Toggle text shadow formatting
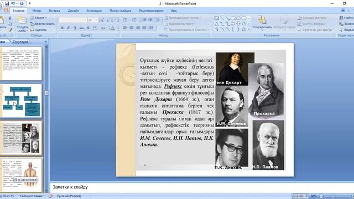 (88, 28)
